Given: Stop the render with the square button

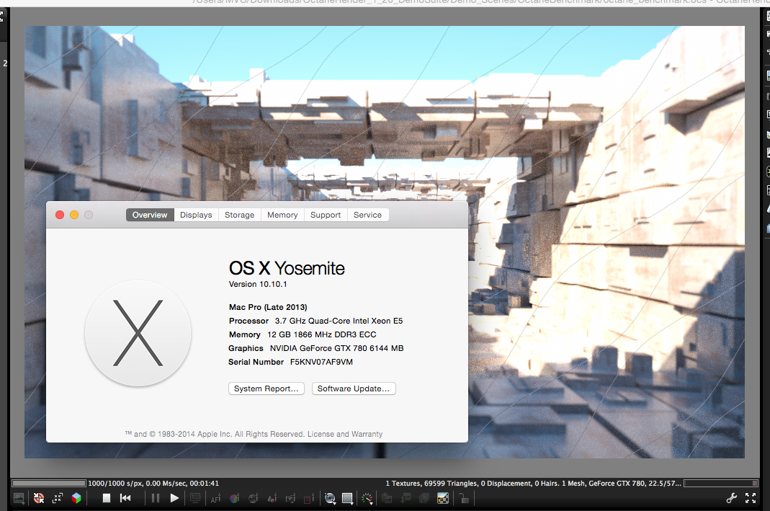Looking at the screenshot, I should coord(106,498).
